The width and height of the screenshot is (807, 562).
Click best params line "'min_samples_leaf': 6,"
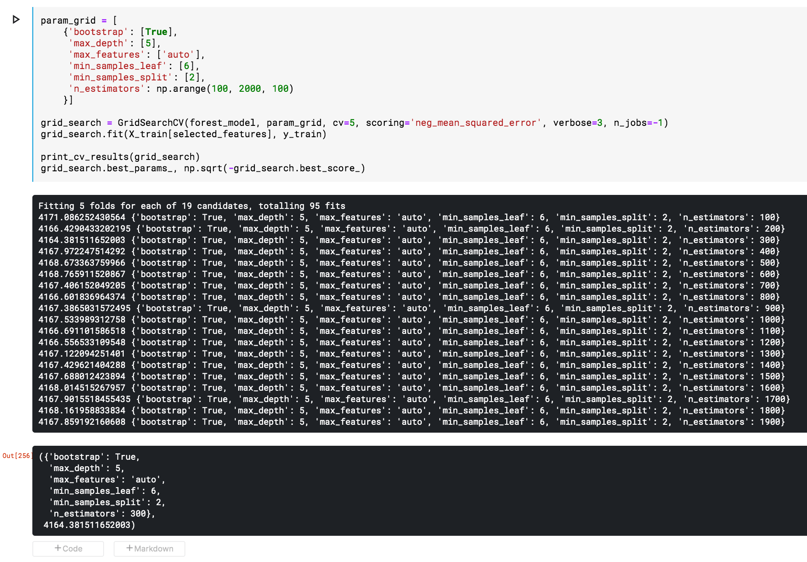coord(105,491)
